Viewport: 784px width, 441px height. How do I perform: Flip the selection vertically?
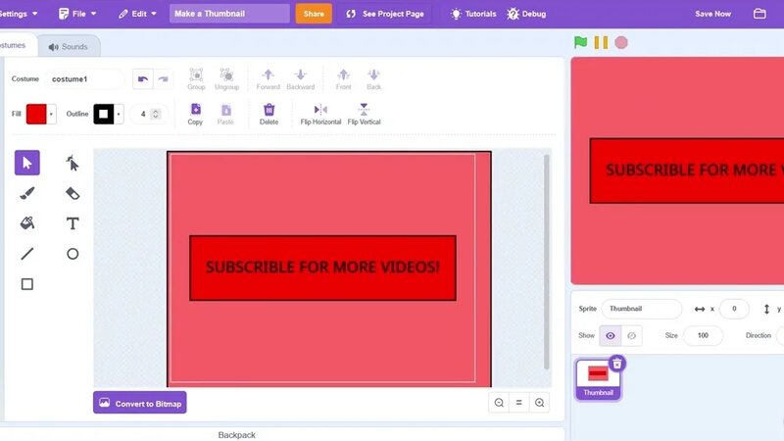pyautogui.click(x=364, y=114)
